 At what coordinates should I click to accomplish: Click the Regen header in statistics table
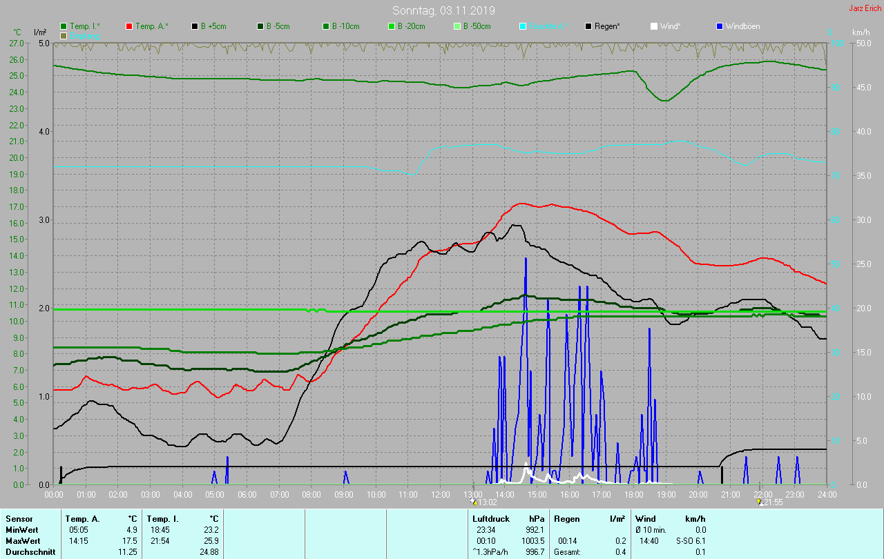click(x=566, y=518)
